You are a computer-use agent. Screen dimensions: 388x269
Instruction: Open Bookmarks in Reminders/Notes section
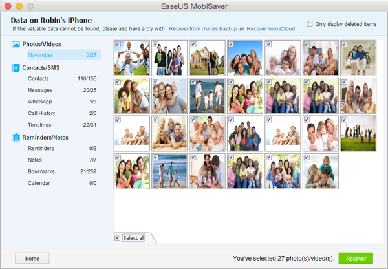click(x=62, y=171)
